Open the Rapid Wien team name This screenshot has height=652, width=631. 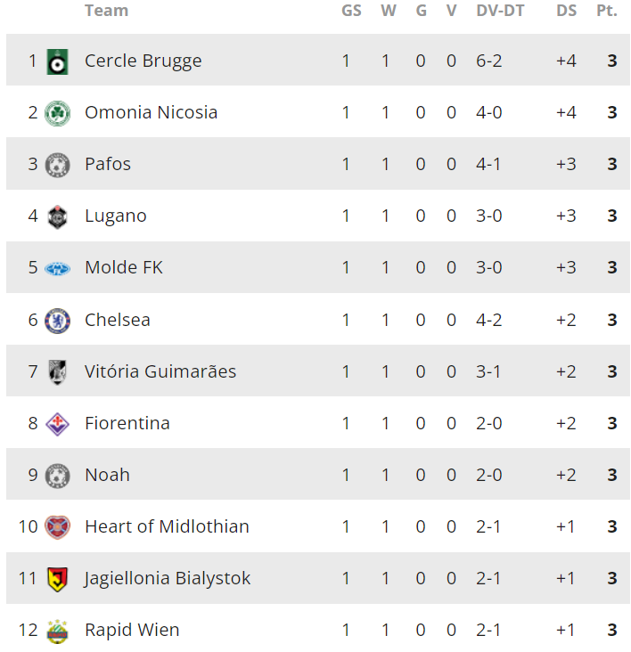(132, 630)
